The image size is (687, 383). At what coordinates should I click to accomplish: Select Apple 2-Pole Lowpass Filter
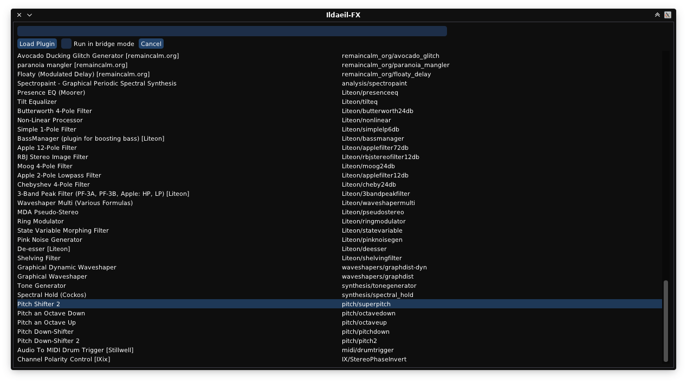[59, 175]
